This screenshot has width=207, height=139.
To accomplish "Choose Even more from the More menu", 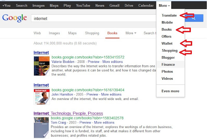I will pos(170,91).
